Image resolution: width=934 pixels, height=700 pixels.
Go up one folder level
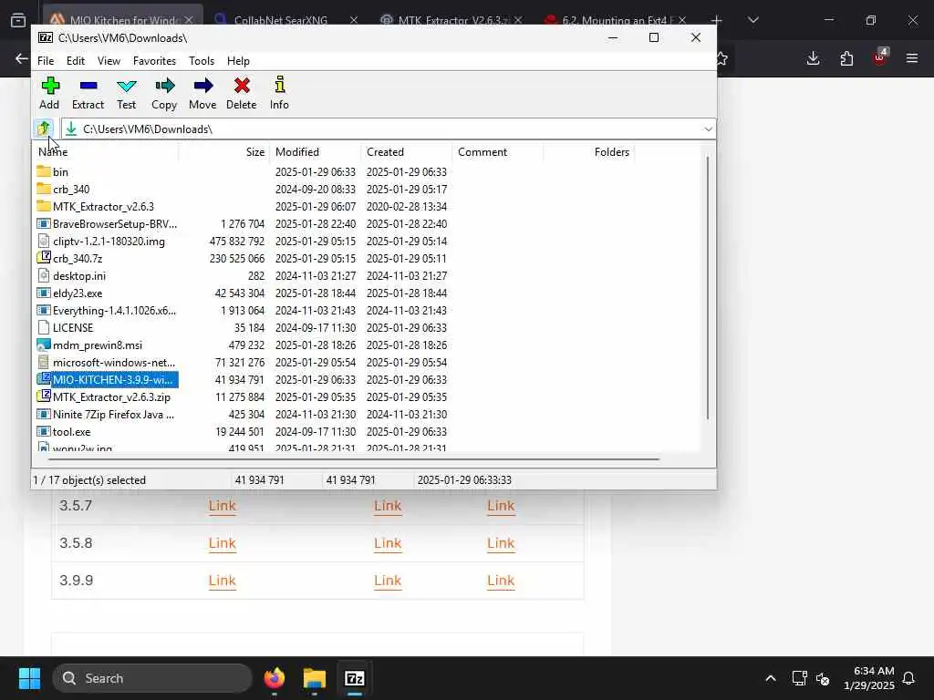44,129
